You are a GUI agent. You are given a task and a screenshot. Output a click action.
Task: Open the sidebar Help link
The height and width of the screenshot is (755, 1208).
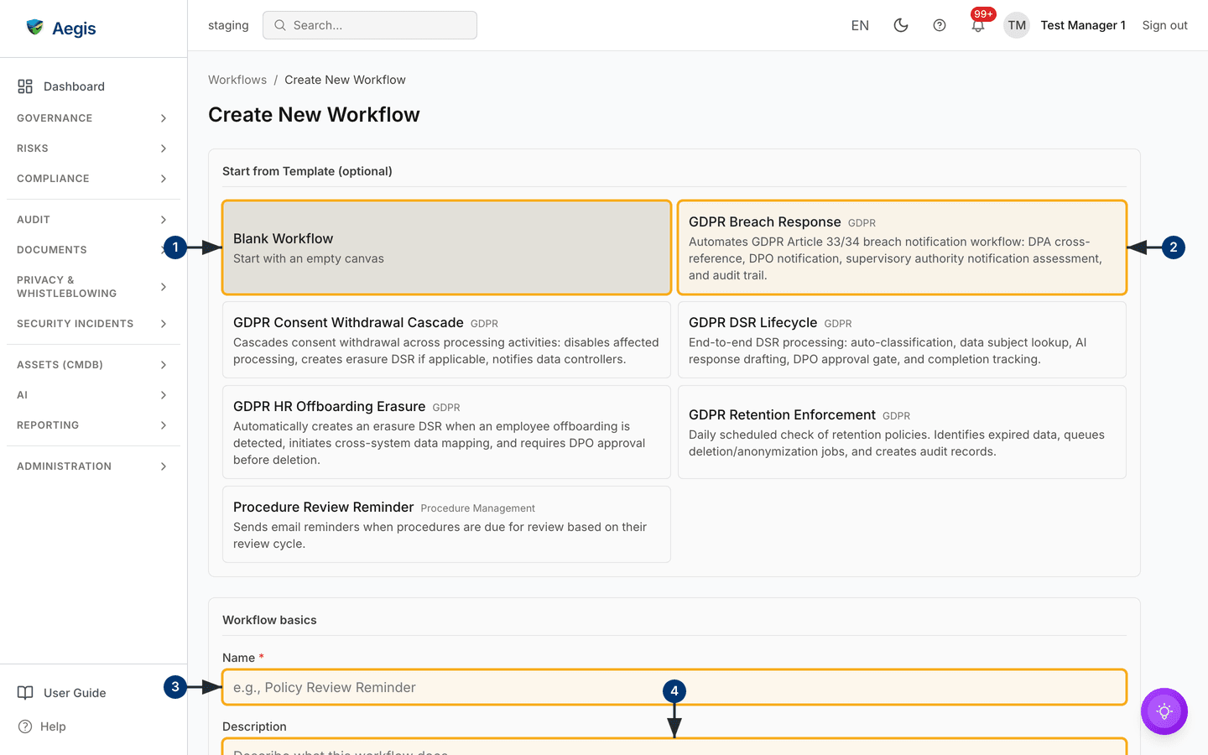(x=92, y=726)
